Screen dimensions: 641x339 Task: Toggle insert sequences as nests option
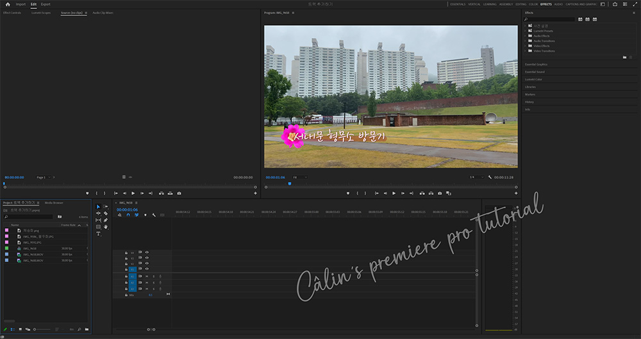coord(120,215)
